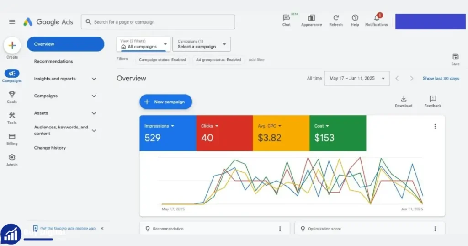Open the Chat beta icon

286,20
